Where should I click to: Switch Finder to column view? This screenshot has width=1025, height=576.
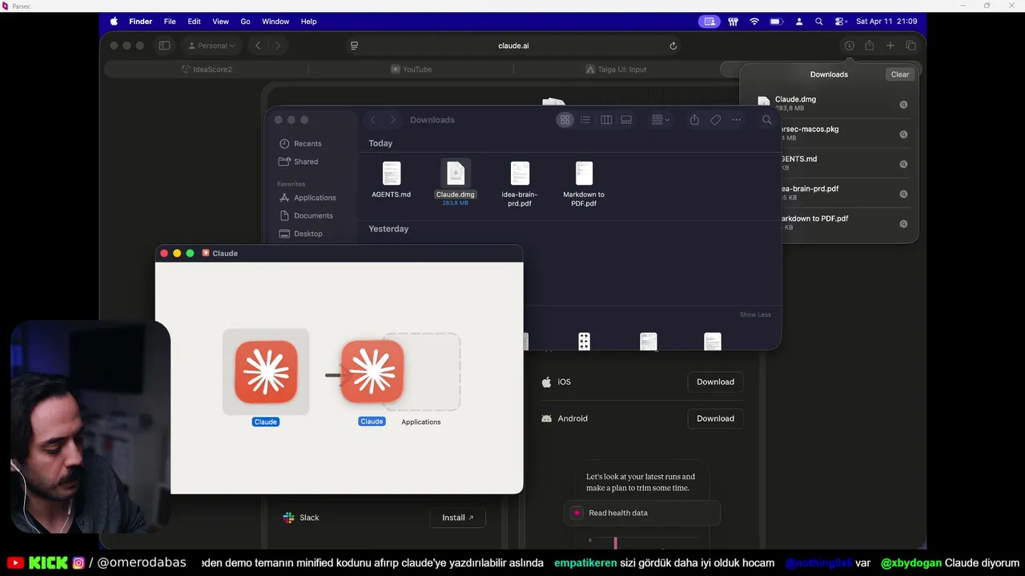tap(606, 120)
